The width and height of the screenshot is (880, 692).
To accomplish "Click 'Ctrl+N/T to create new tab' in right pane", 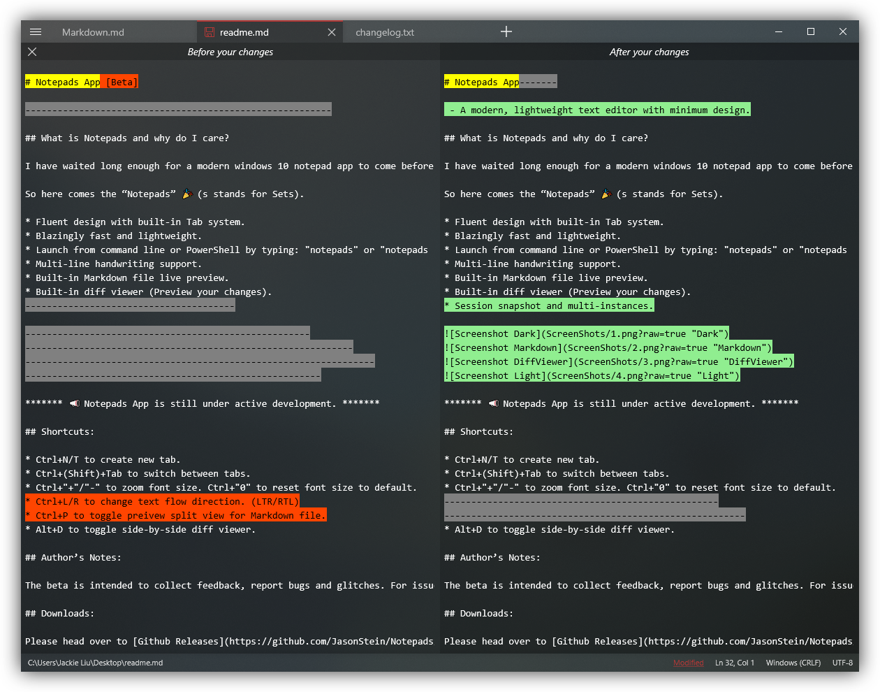I will 522,459.
